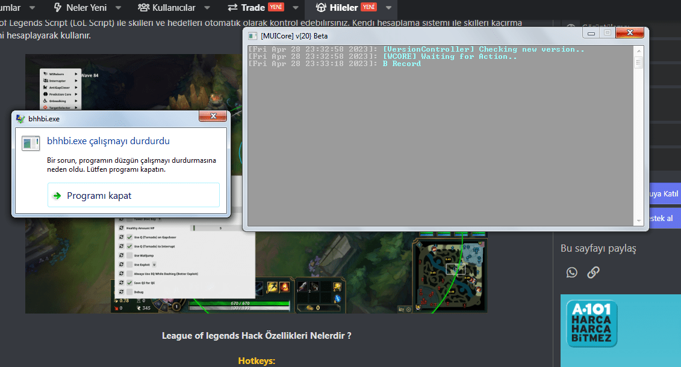Click 'bhhbi.exe çalışmayı durdurdu' heading
This screenshot has height=367, width=681.
coord(108,141)
